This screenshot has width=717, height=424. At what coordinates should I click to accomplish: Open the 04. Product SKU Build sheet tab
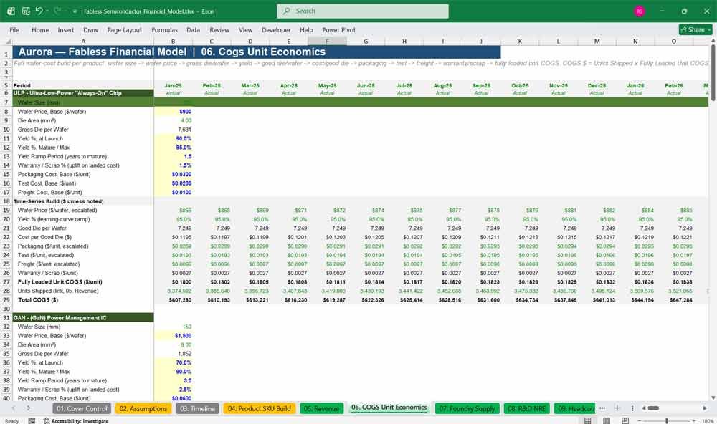[x=260, y=408]
